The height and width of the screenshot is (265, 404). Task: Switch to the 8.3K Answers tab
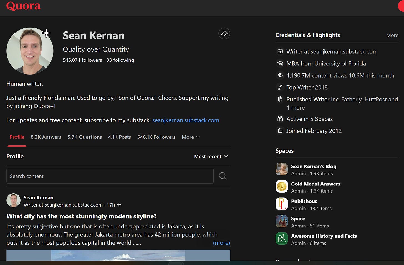tap(46, 137)
